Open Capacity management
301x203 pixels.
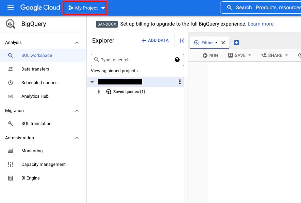coord(43,165)
